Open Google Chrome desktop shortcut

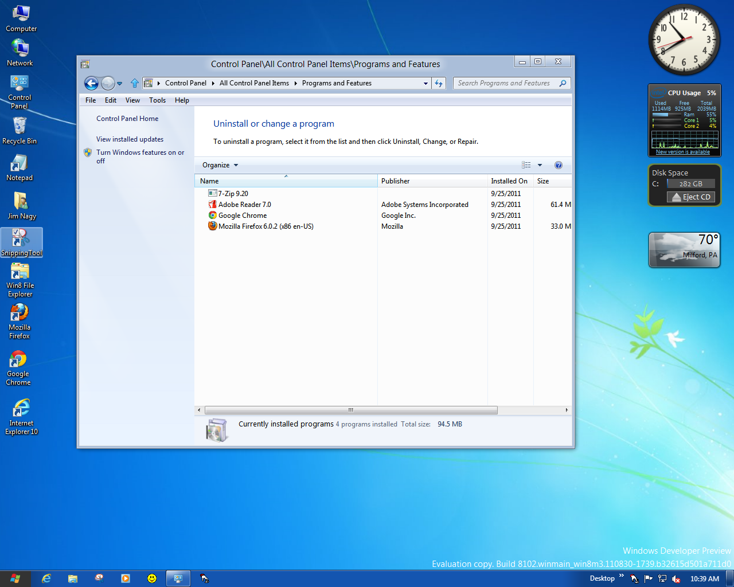[18, 367]
